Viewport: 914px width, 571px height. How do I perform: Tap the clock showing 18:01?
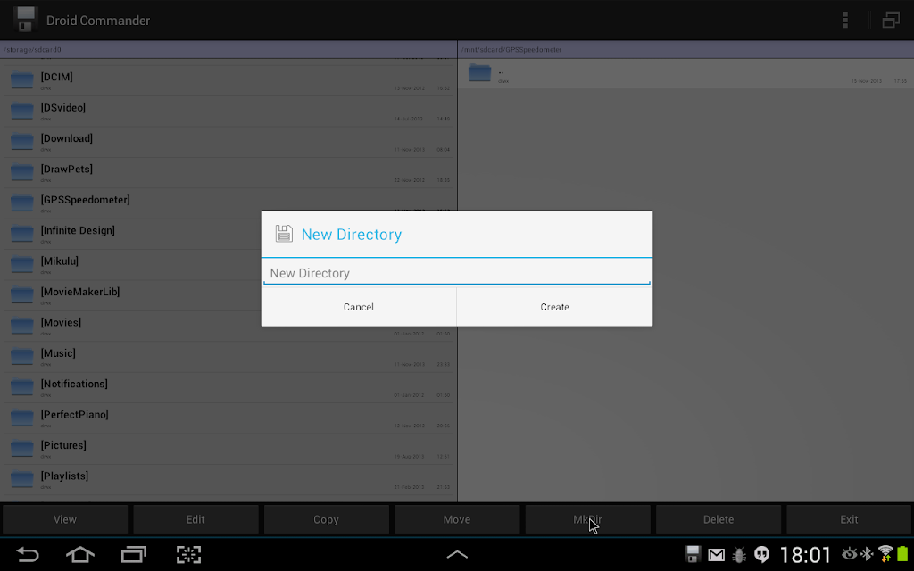(x=805, y=555)
